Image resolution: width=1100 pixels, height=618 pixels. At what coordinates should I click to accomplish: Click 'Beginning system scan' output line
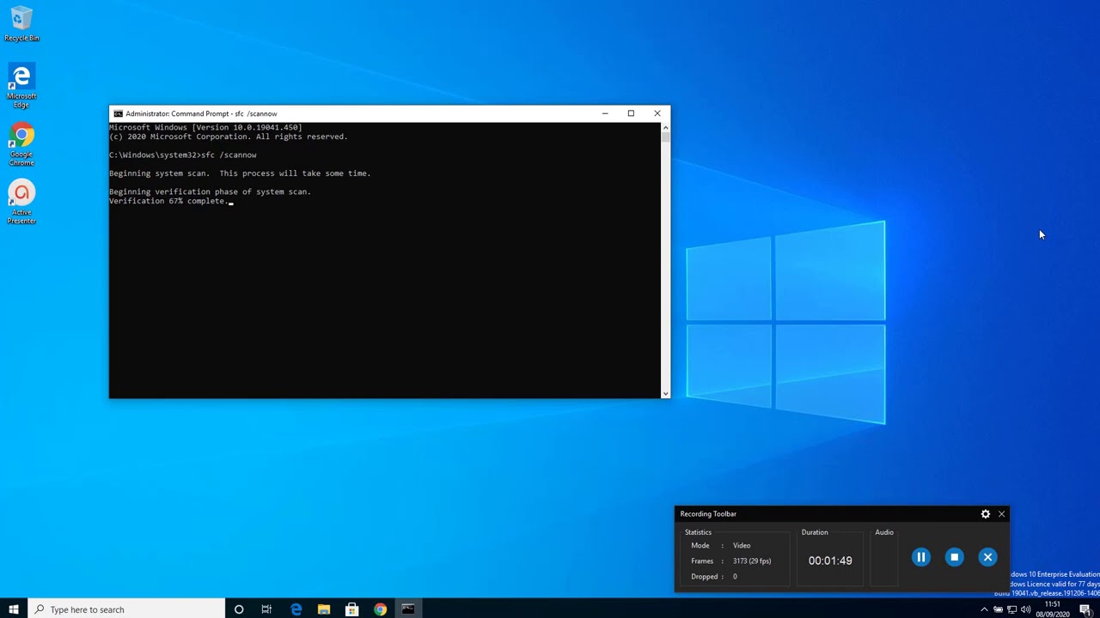coord(240,173)
